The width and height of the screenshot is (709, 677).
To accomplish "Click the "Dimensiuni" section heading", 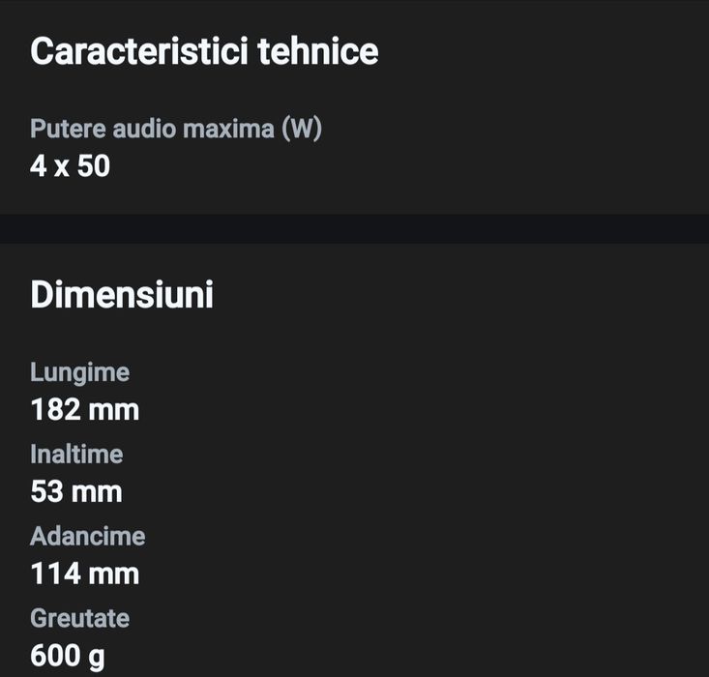I will tap(122, 295).
